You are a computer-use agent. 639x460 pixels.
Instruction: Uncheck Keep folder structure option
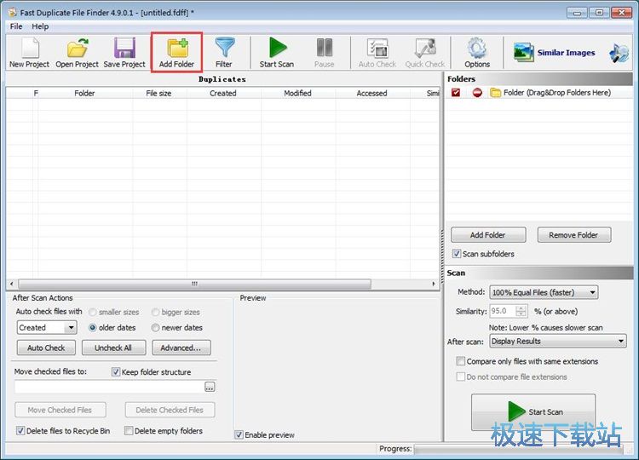pos(116,372)
